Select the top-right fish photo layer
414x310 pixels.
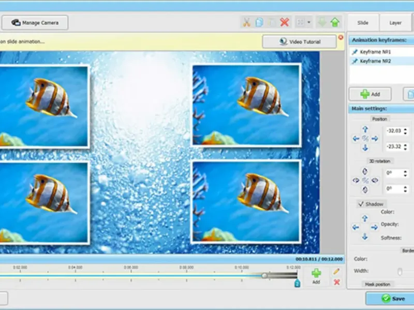coord(246,105)
